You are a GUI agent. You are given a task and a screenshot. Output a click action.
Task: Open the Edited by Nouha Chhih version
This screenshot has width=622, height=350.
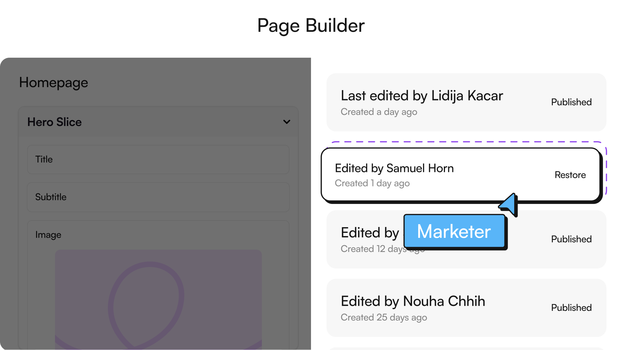[413, 301]
